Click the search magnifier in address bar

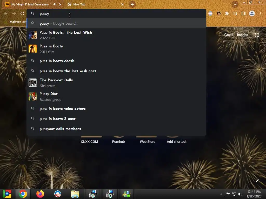coord(33,13)
